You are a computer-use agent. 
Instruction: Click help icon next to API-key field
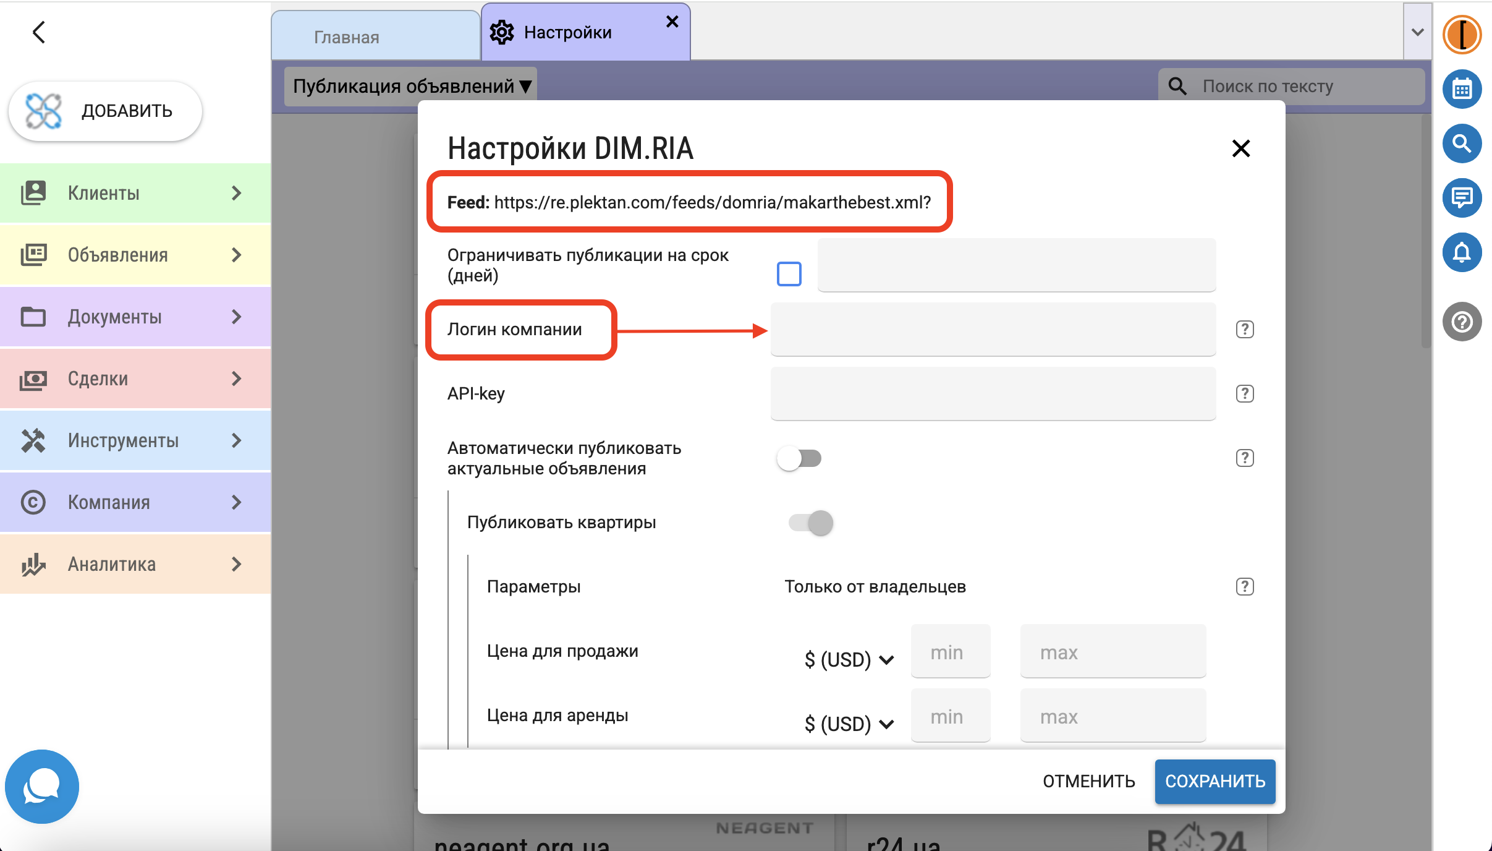(1244, 394)
